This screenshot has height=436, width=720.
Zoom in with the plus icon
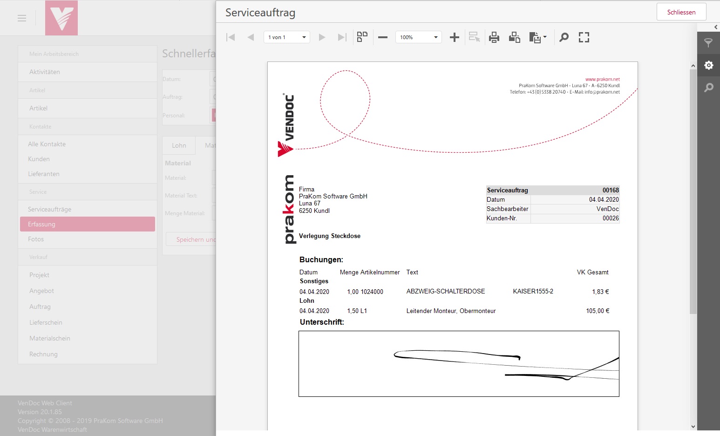454,37
